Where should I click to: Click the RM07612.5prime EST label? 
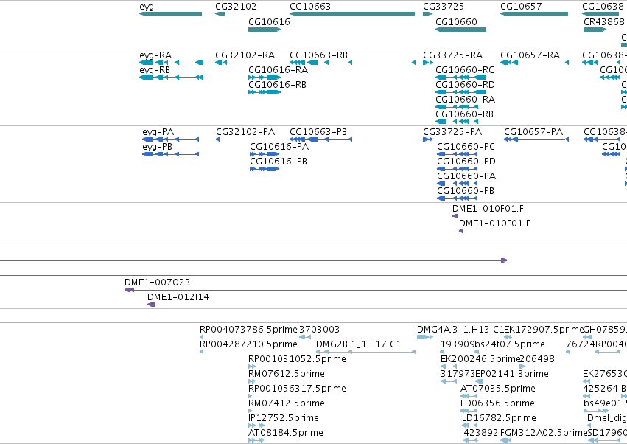287,374
